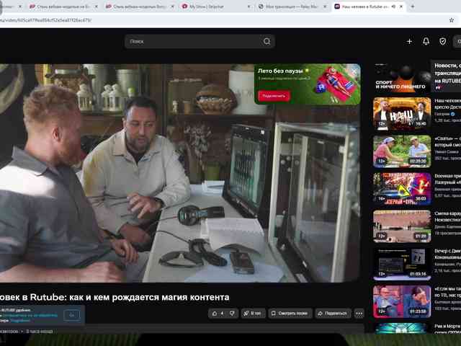This screenshot has height=346, width=461.
Task: Open the Рик и Морти thumbnail
Action: [x=402, y=328]
